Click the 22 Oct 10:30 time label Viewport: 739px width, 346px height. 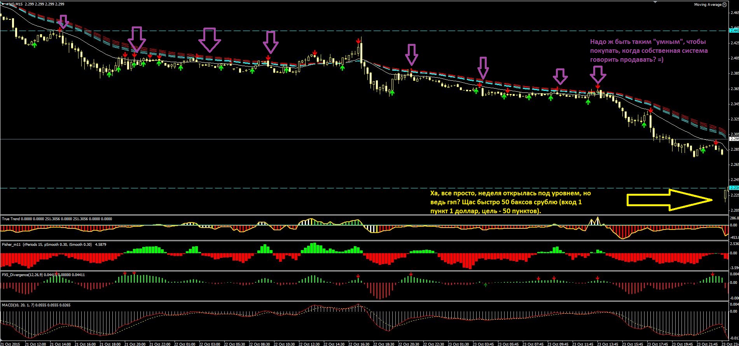click(285, 344)
